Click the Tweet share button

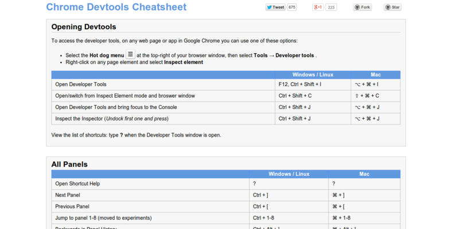[x=275, y=7]
